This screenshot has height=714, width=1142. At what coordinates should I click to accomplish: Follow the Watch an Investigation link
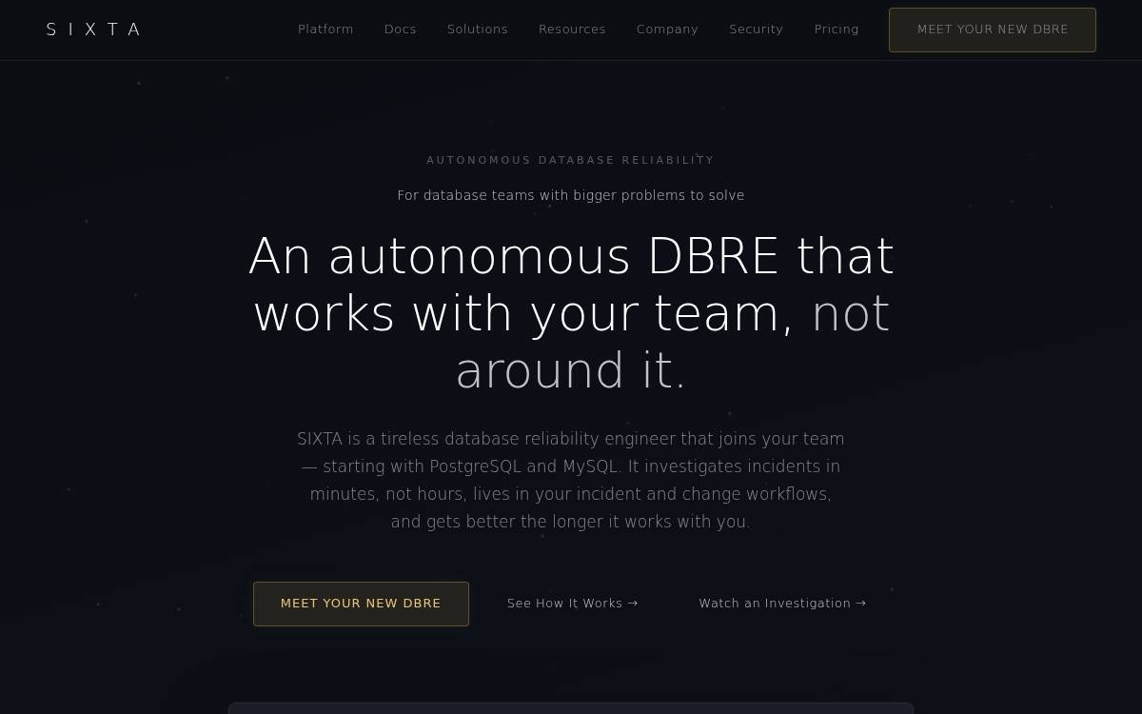tap(783, 604)
